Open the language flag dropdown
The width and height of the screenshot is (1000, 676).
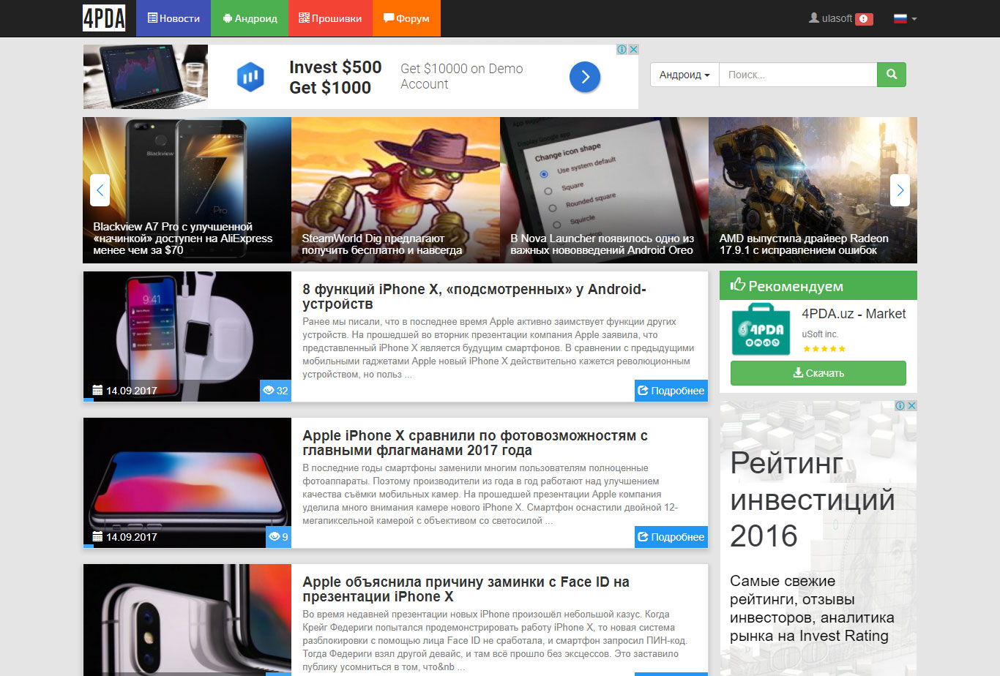(x=905, y=19)
